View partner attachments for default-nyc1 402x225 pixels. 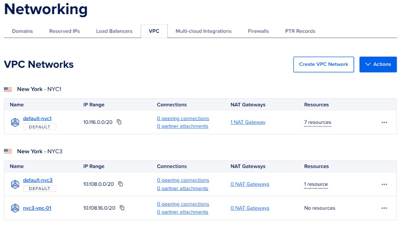coord(183,126)
